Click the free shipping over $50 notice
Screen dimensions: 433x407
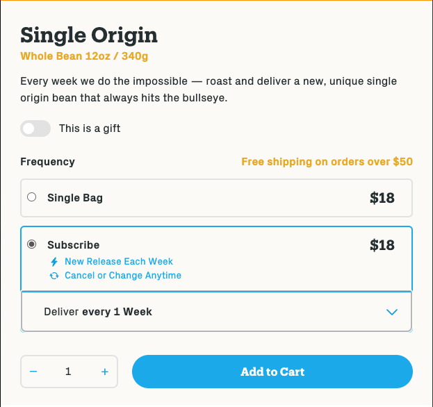327,162
